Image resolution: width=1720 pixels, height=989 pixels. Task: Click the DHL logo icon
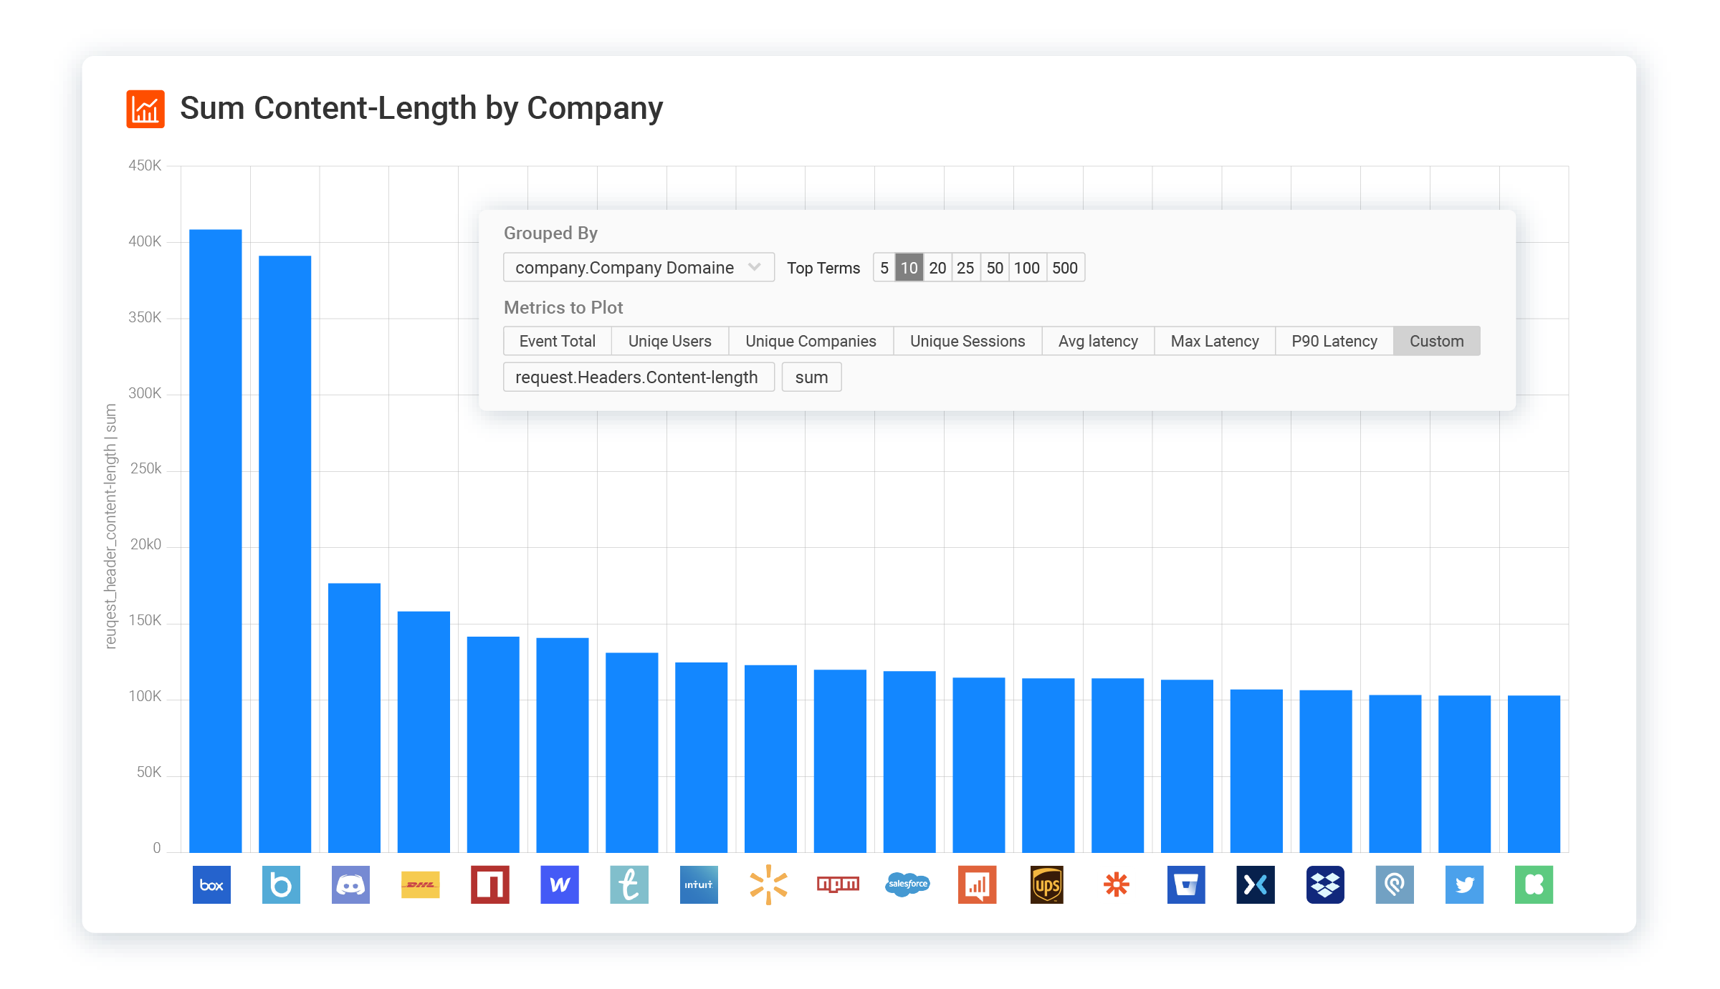(x=420, y=885)
